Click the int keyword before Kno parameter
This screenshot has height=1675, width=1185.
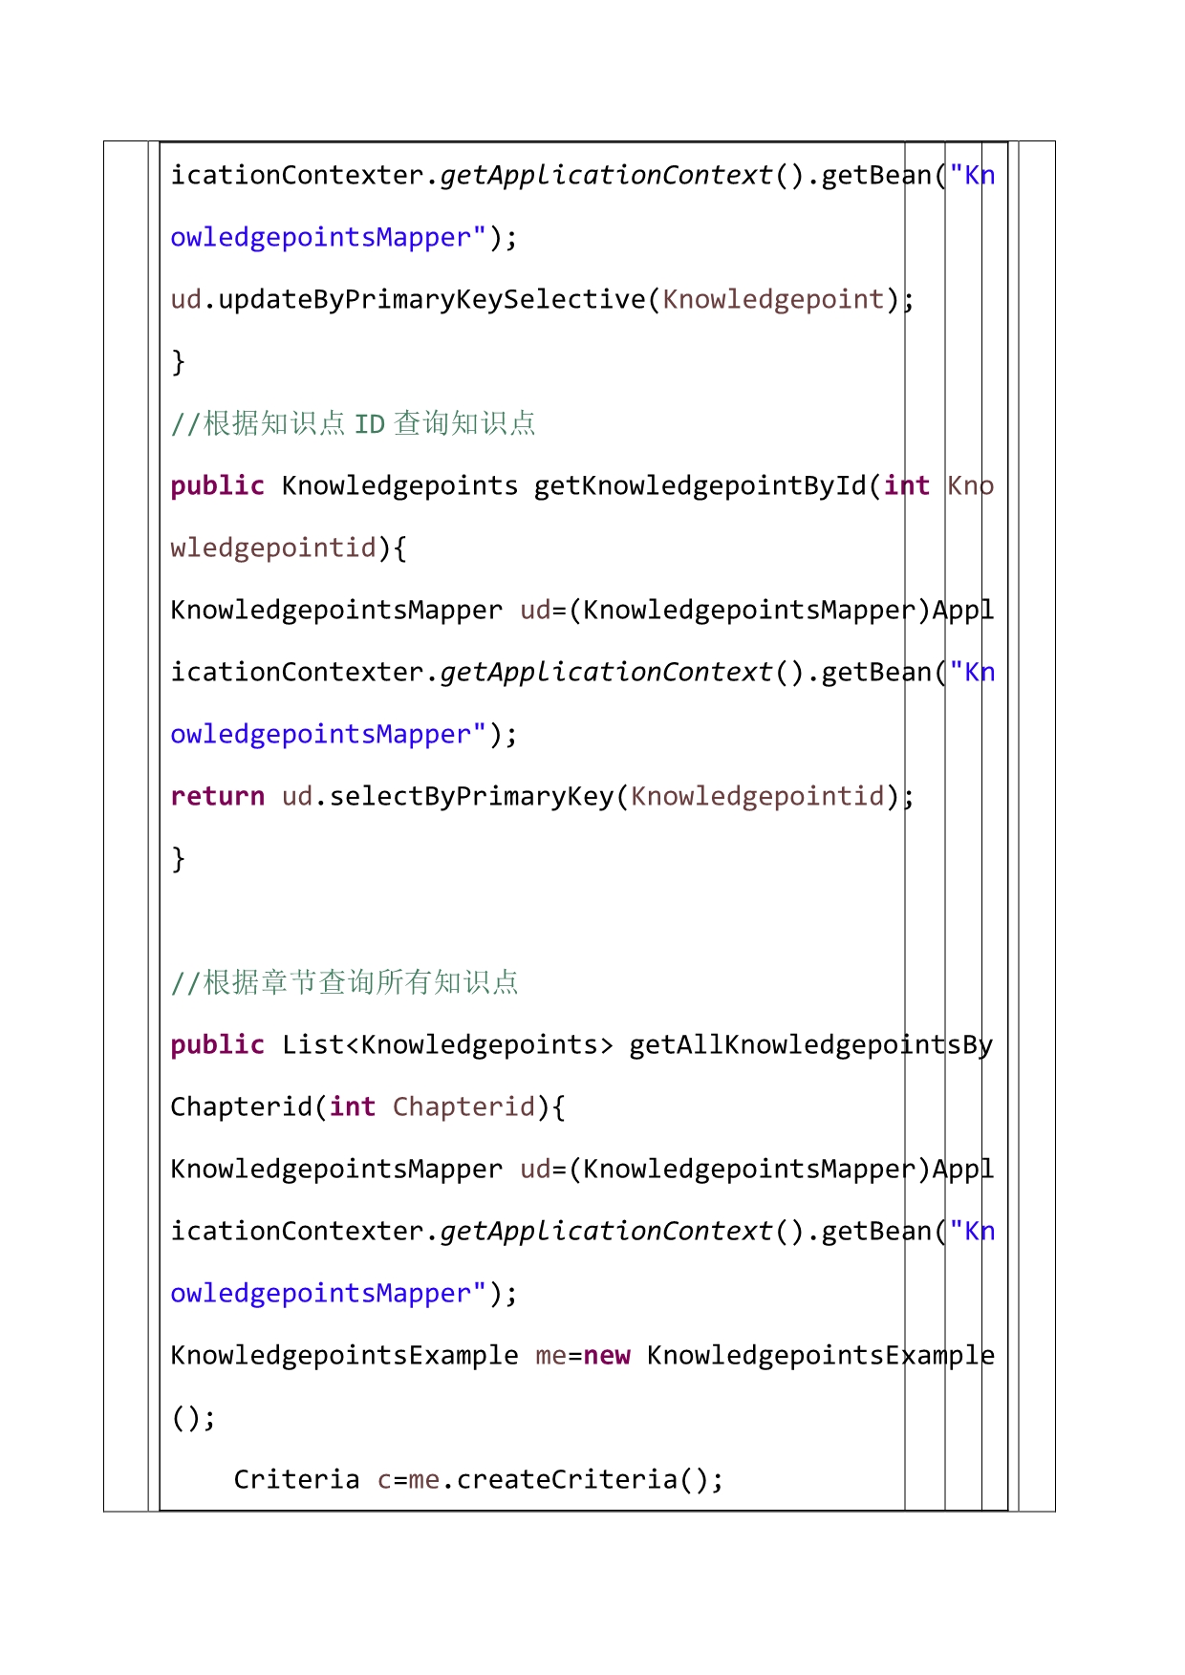pos(906,486)
